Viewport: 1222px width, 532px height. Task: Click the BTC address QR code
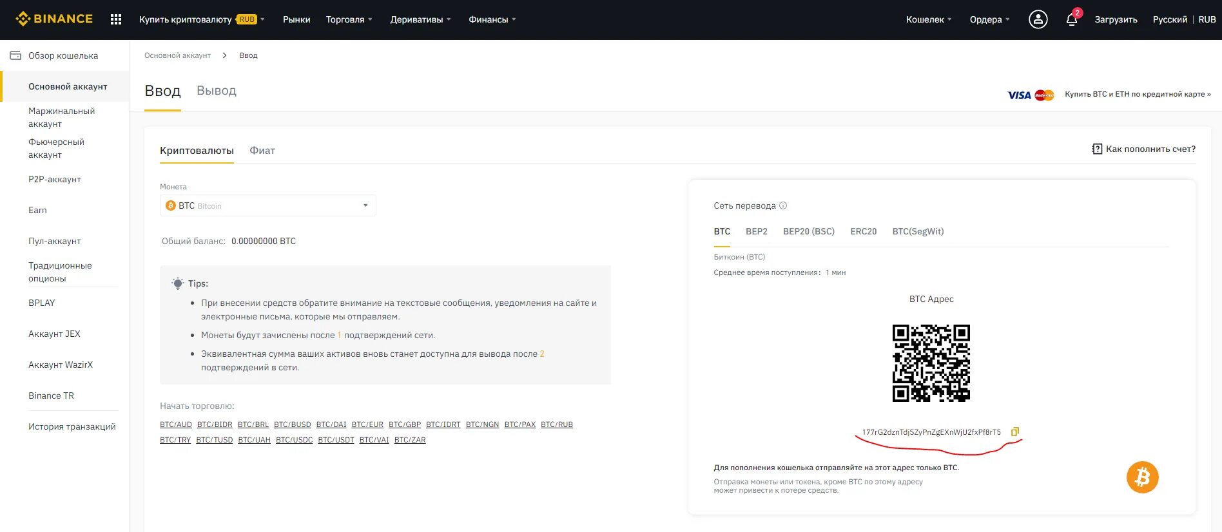click(x=931, y=363)
